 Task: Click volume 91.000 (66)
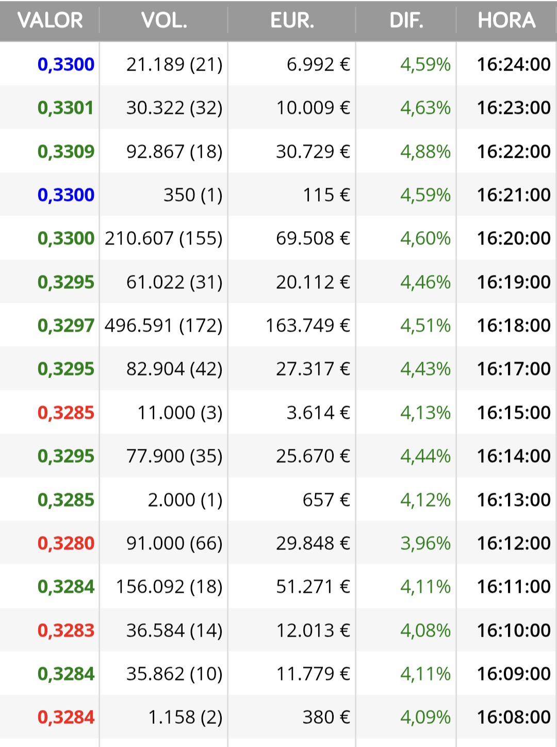pyautogui.click(x=174, y=543)
